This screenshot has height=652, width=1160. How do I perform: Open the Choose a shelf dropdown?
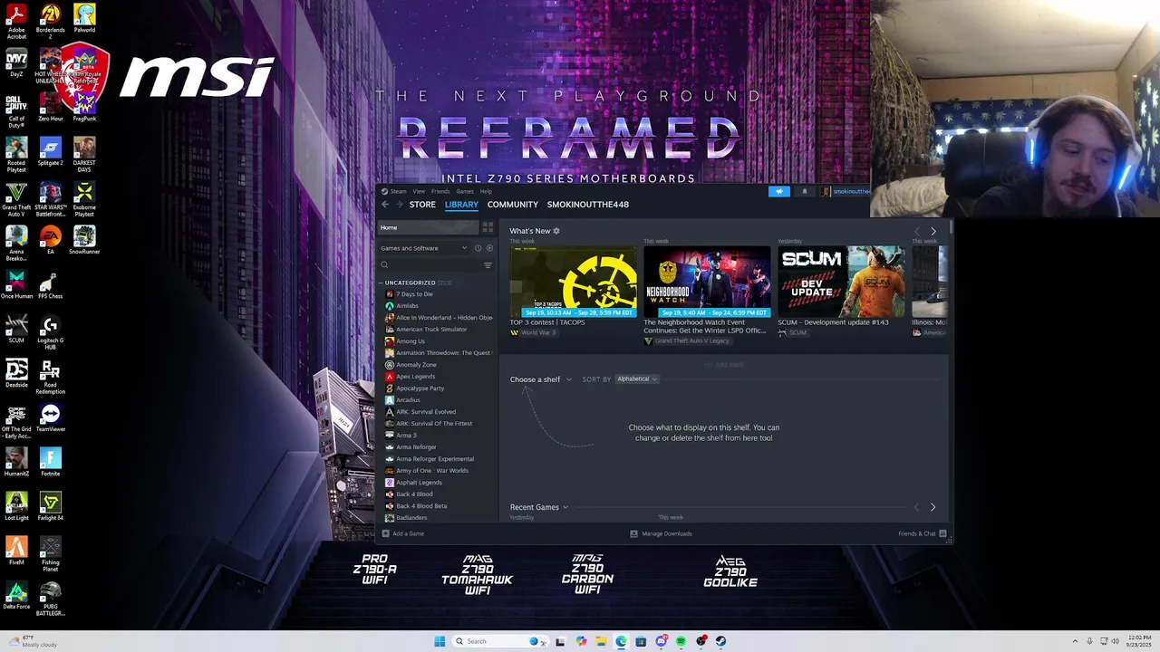pos(541,379)
